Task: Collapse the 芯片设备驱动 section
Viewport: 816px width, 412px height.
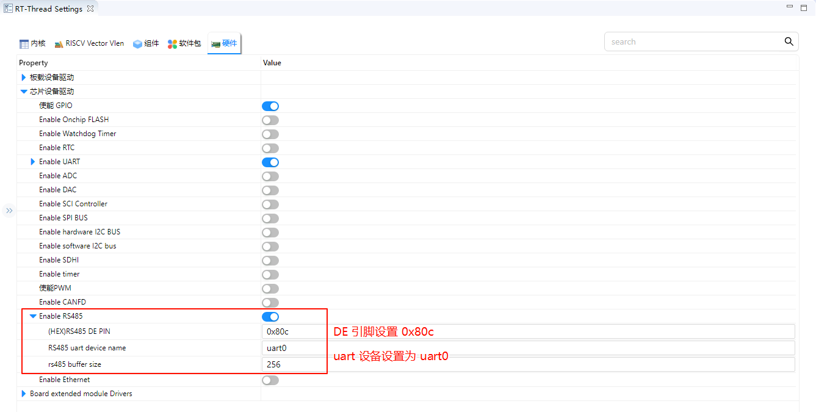Action: [x=24, y=92]
